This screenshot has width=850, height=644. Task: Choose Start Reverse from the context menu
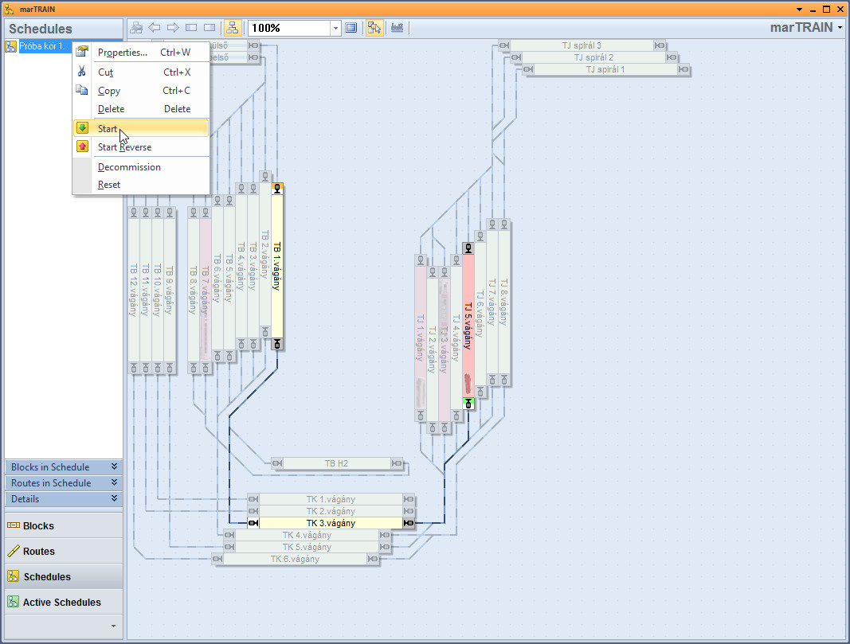(124, 147)
